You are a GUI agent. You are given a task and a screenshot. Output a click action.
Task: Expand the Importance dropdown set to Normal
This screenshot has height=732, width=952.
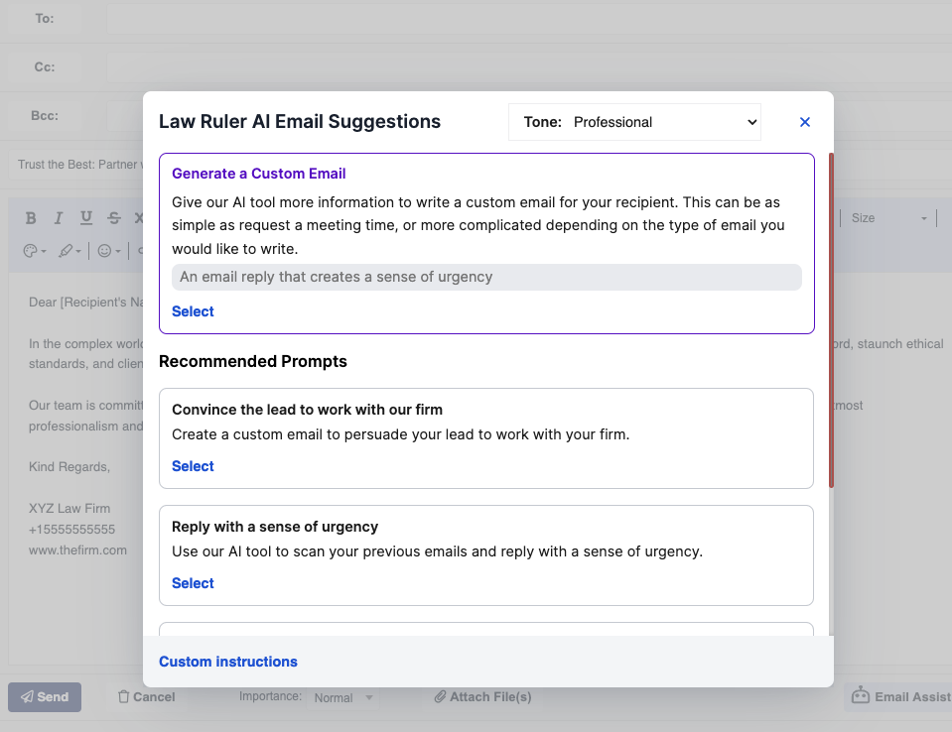(342, 697)
